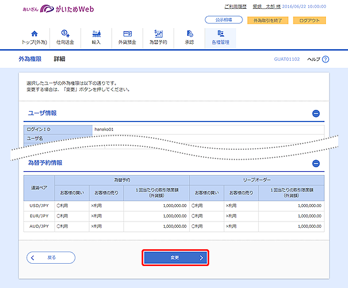Click the リーブオーダー column group header

coord(257,180)
